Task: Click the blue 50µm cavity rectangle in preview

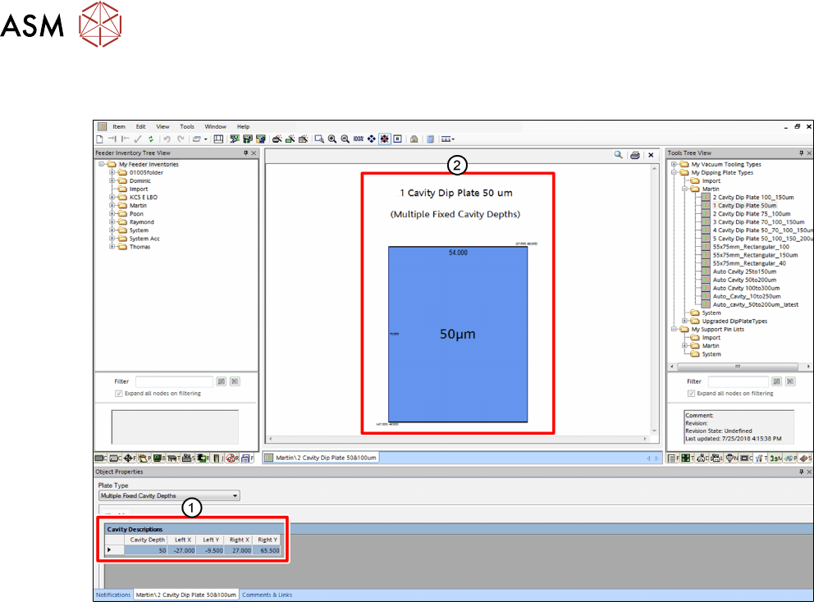Action: click(x=458, y=334)
